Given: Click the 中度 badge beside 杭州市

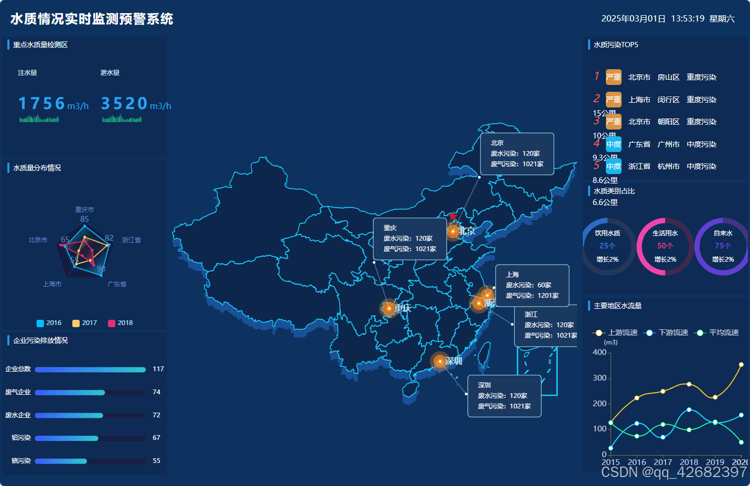Looking at the screenshot, I should pos(613,166).
